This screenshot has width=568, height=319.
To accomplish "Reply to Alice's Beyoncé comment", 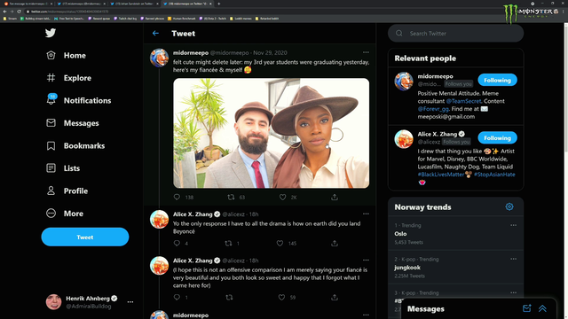I will coord(177,243).
